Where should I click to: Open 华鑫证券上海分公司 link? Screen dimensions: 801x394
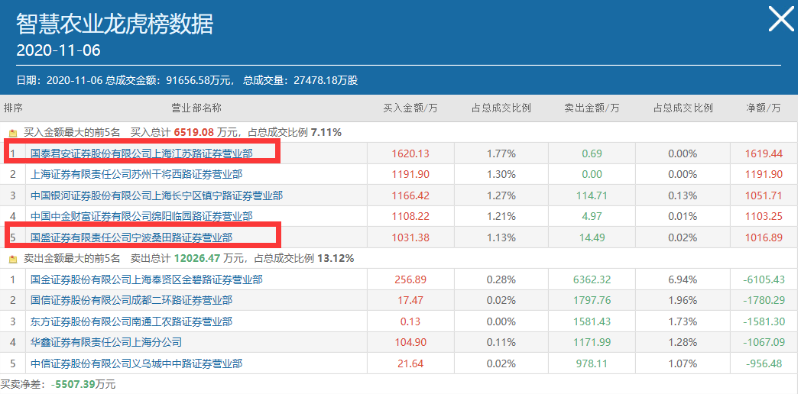pos(105,342)
